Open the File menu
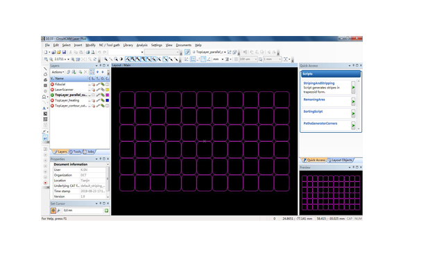The height and width of the screenshot is (256, 444). click(47, 45)
